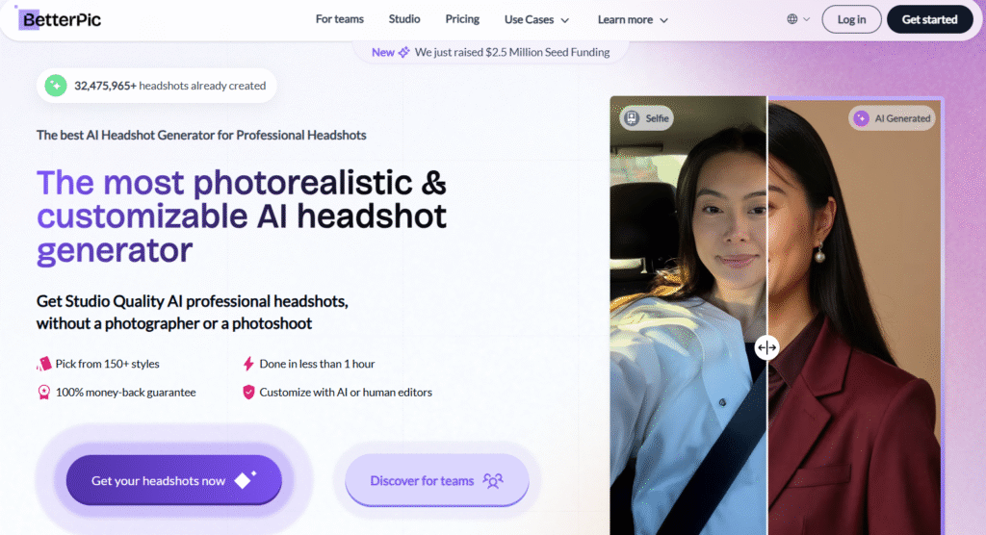Click Done in less than 1 hour
Screen dimensions: 986x535
pos(317,364)
